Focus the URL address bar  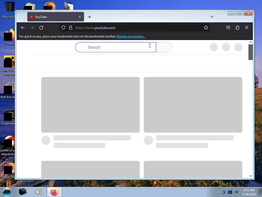point(135,28)
